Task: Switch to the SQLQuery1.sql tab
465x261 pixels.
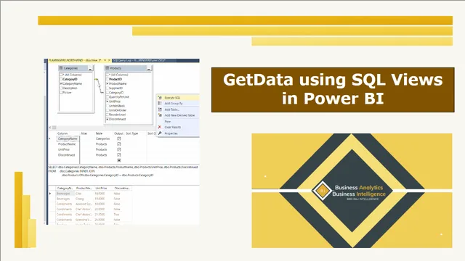Action: (139, 60)
